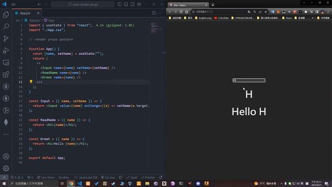The height and width of the screenshot is (187, 332).
Task: Open the Run and Debug view
Action: point(6,50)
